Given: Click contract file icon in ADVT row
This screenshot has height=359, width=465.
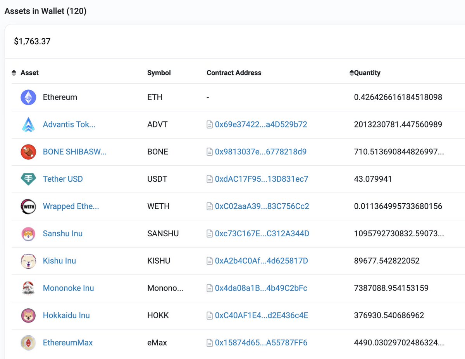Looking at the screenshot, I should pos(210,125).
